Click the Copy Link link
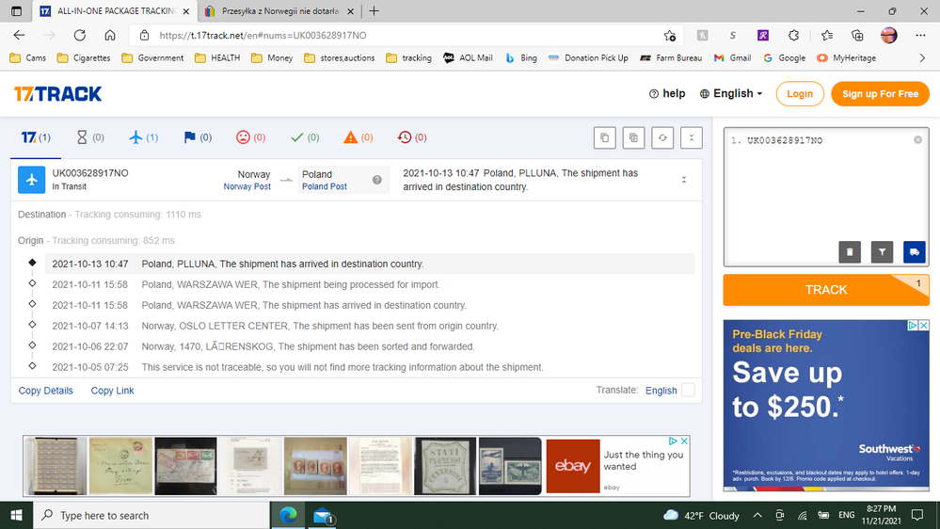940x529 pixels. click(x=112, y=391)
